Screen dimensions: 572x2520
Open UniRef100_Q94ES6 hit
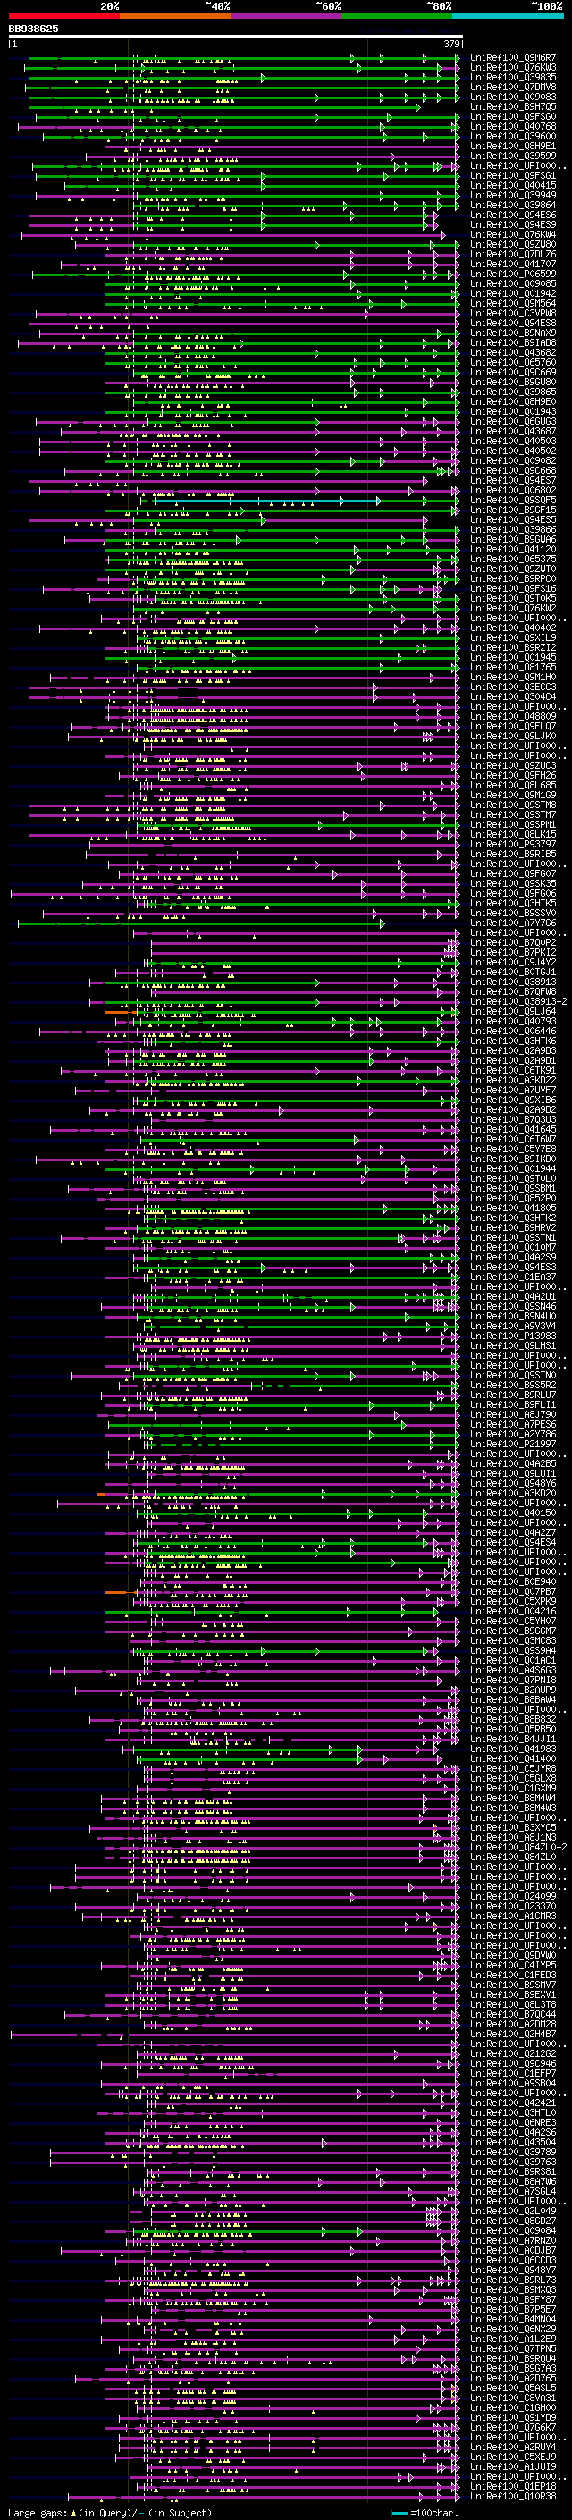pyautogui.click(x=513, y=215)
